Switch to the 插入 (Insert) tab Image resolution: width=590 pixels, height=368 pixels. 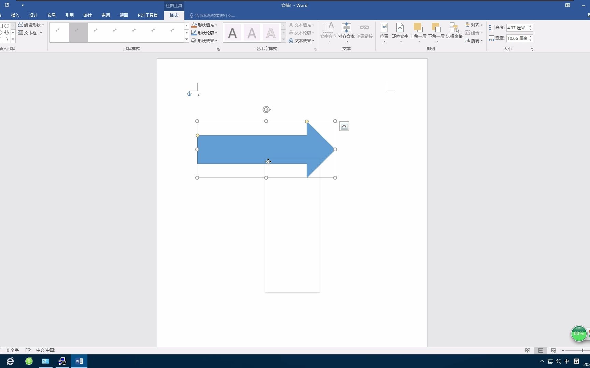click(x=15, y=15)
